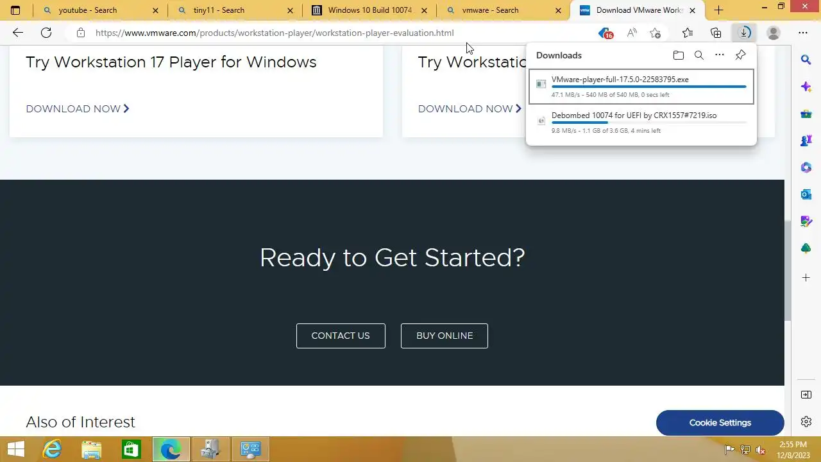Viewport: 821px width, 462px height.
Task: Open the Games icon in sidebar
Action: tap(806, 141)
